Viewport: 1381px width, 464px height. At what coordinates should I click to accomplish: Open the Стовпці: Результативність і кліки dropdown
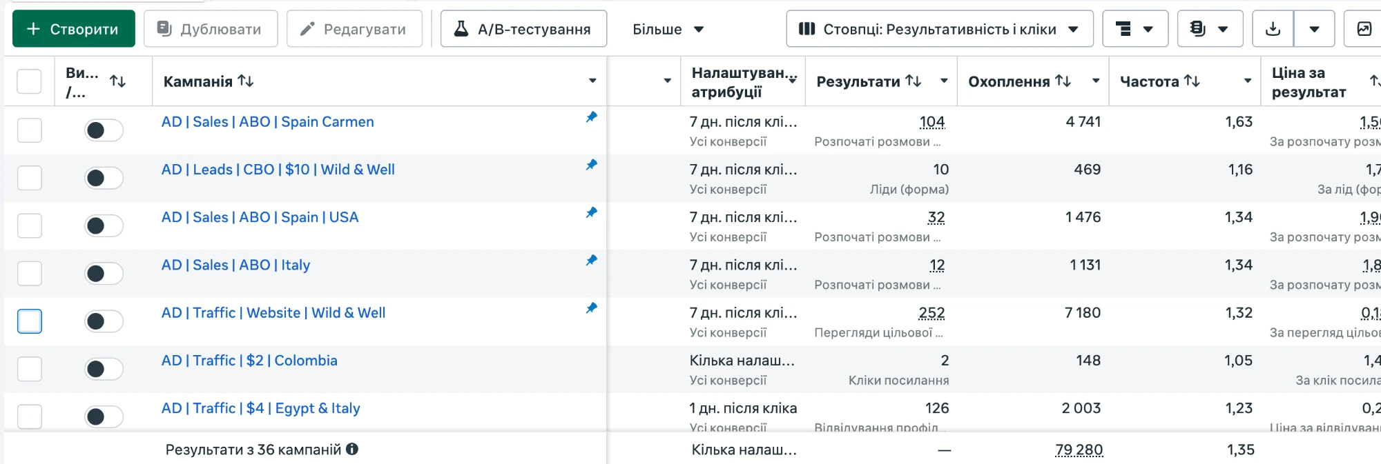[940, 29]
